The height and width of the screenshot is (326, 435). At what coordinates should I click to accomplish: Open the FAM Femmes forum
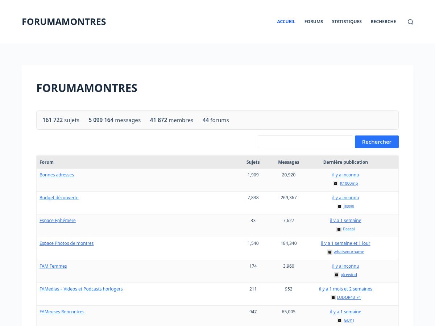tap(53, 266)
